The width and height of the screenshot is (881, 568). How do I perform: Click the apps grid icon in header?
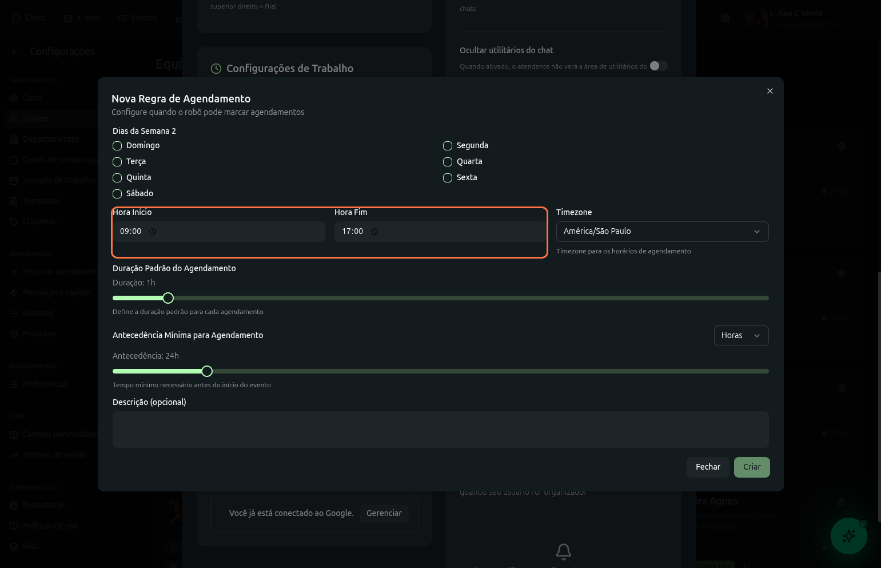[x=725, y=18]
